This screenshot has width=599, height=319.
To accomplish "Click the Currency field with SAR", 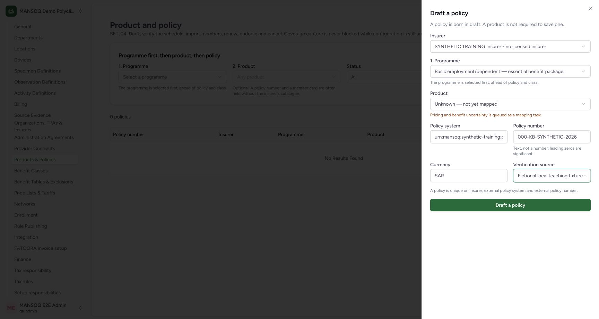I will [469, 176].
